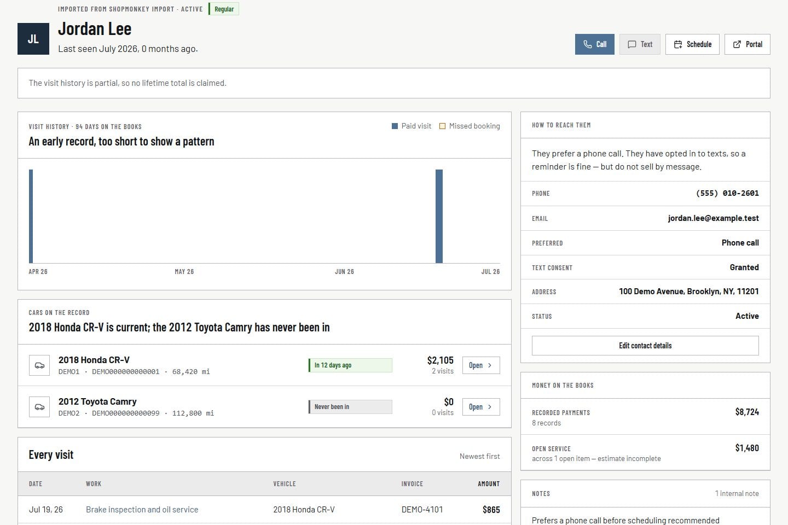The width and height of the screenshot is (788, 525).
Task: Send a Text via the Text button
Action: click(x=640, y=44)
